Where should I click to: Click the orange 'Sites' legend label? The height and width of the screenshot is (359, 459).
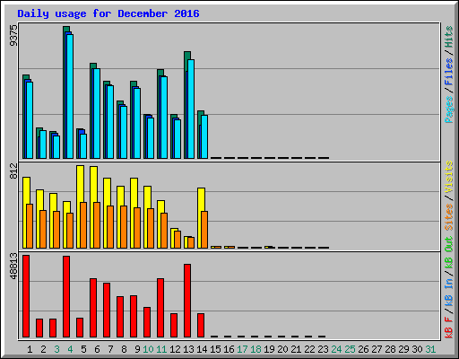click(448, 217)
